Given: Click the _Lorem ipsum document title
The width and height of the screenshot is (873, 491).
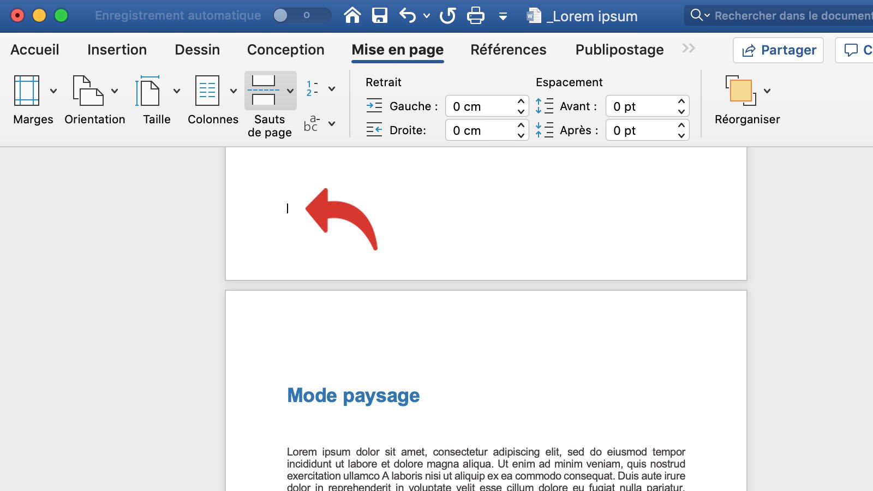Looking at the screenshot, I should (592, 16).
